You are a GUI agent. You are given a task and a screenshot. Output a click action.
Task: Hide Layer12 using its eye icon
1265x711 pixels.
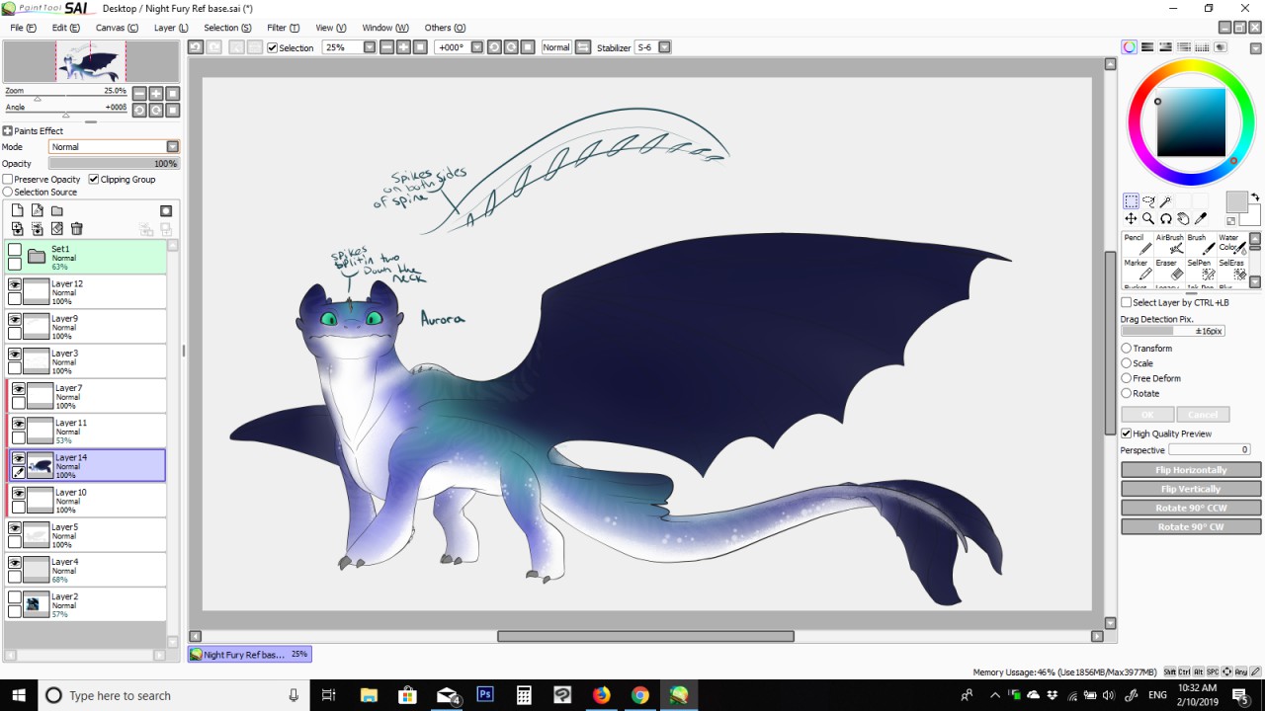(15, 284)
